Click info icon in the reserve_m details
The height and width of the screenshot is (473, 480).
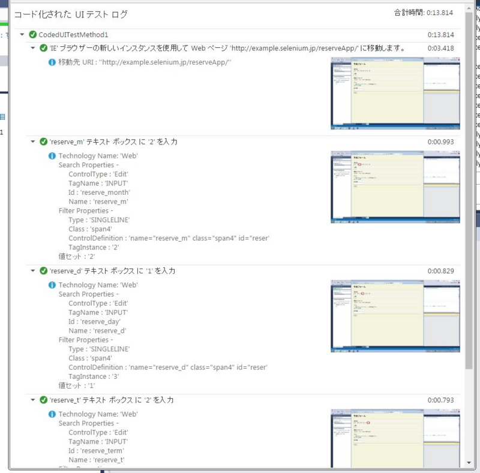(x=52, y=156)
